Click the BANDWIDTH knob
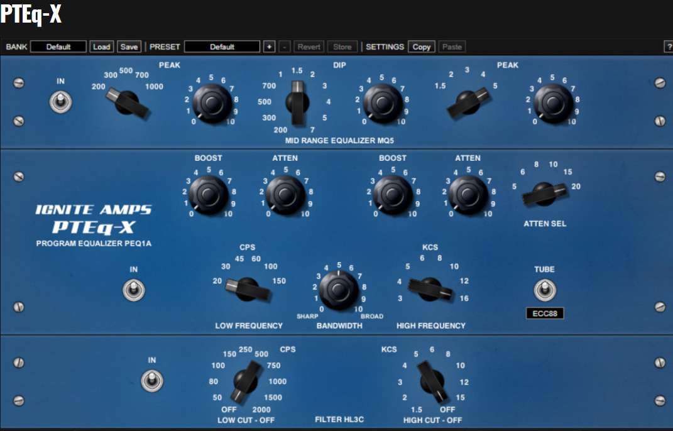The image size is (673, 431). click(339, 290)
